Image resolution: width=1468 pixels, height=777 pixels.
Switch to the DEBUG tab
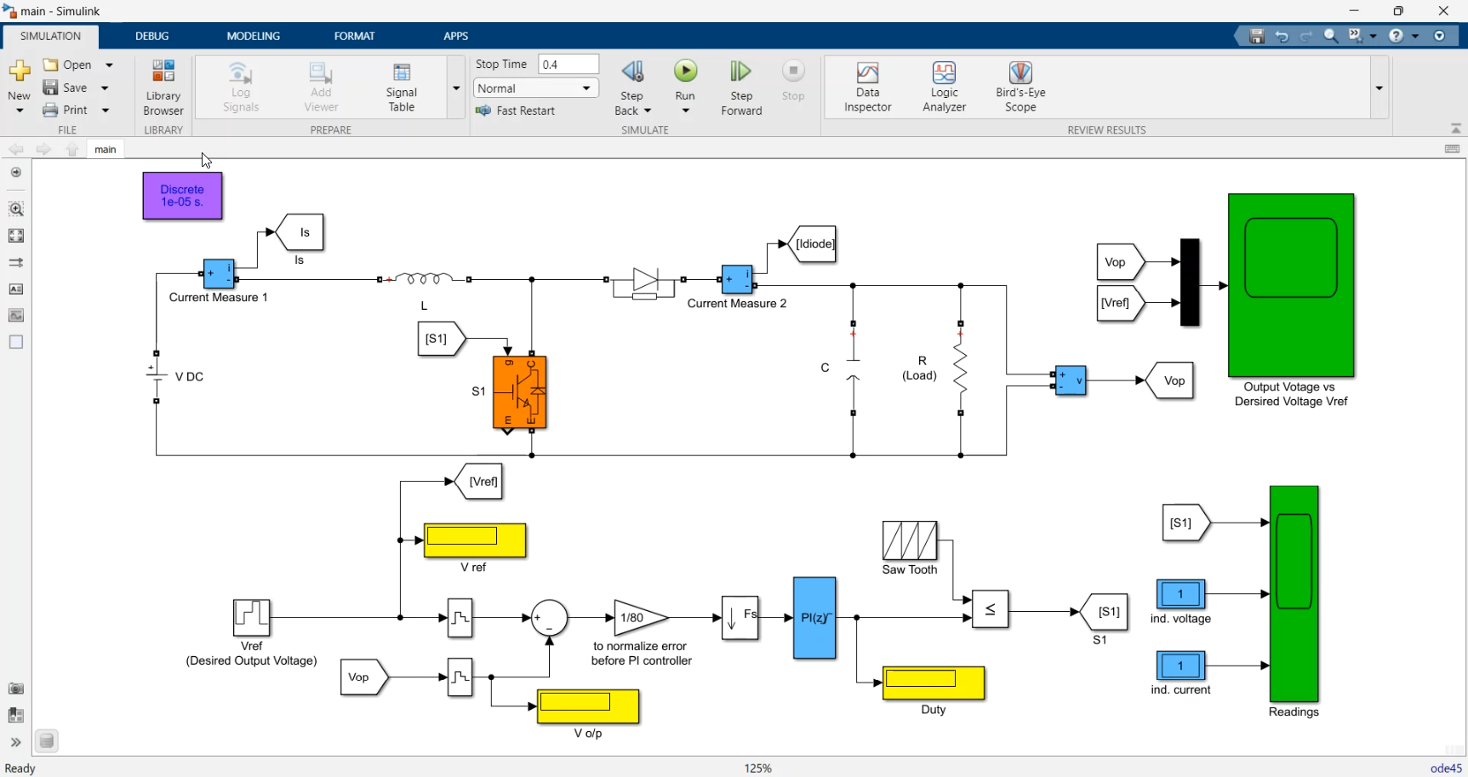tap(152, 36)
